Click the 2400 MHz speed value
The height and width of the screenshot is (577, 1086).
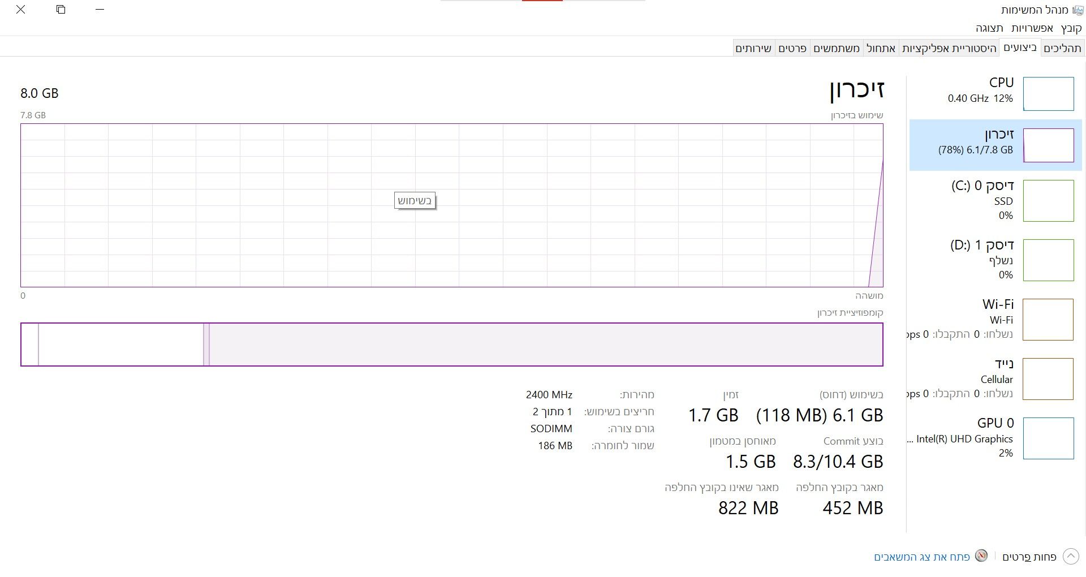click(x=549, y=395)
